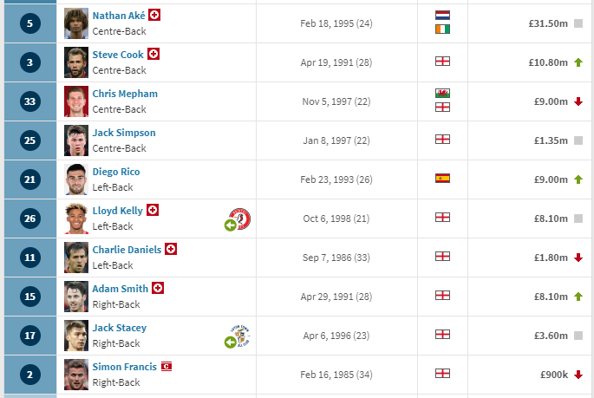Click red down arrow beside £900k value
Image resolution: width=594 pixels, height=398 pixels.
(578, 375)
